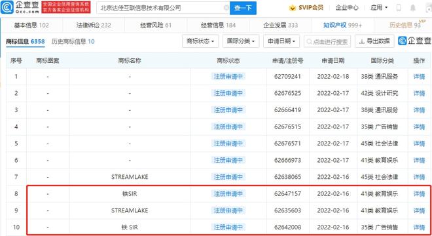The height and width of the screenshot is (236, 432).
Task: Expand the 国际分类 filter dropdown
Action: coord(241,41)
